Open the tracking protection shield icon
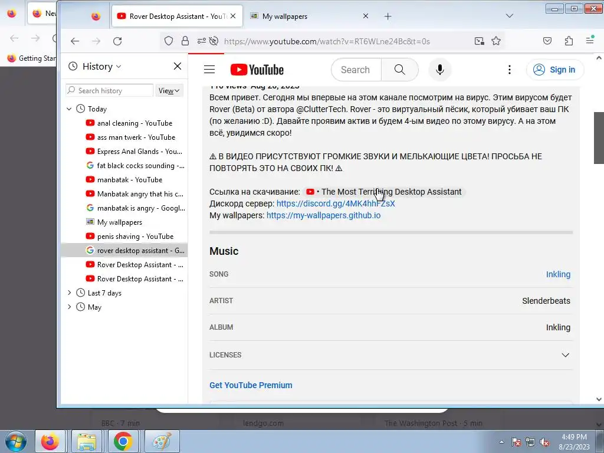Screen dimensions: 604x453 tap(168, 41)
